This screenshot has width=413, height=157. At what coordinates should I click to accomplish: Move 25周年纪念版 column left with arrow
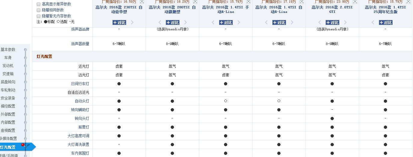[x=373, y=22]
